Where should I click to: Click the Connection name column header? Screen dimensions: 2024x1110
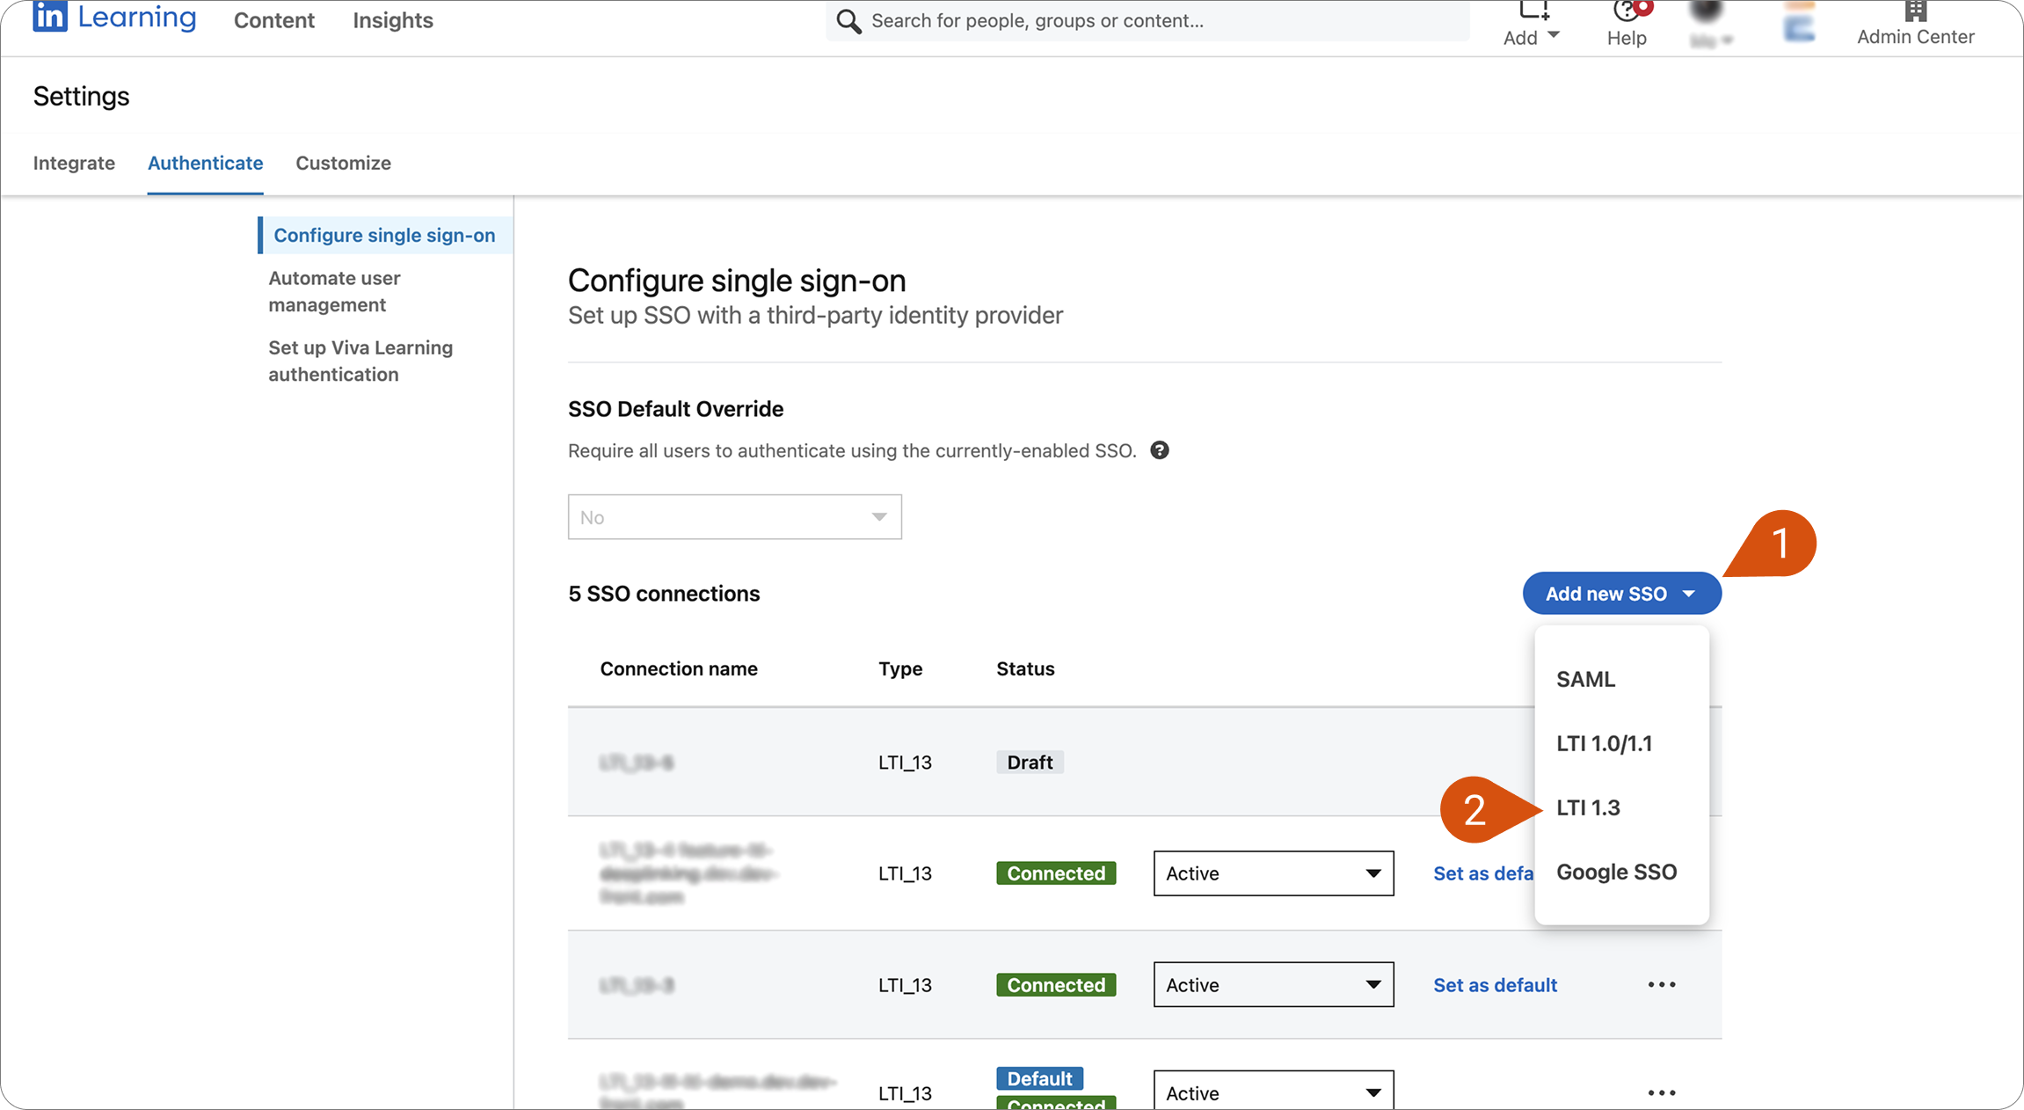679,668
